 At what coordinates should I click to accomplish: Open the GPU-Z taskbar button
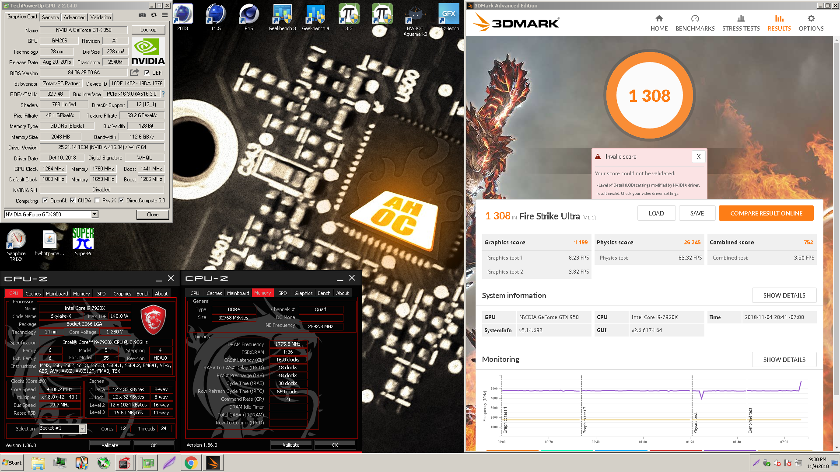[147, 463]
